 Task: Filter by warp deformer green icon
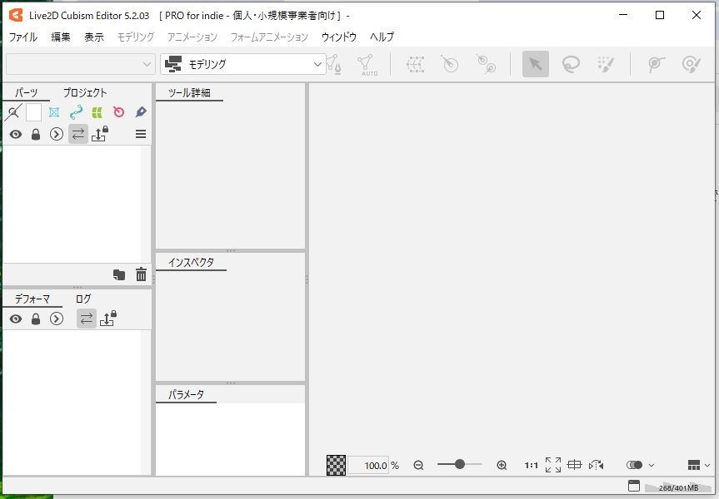[x=97, y=112]
